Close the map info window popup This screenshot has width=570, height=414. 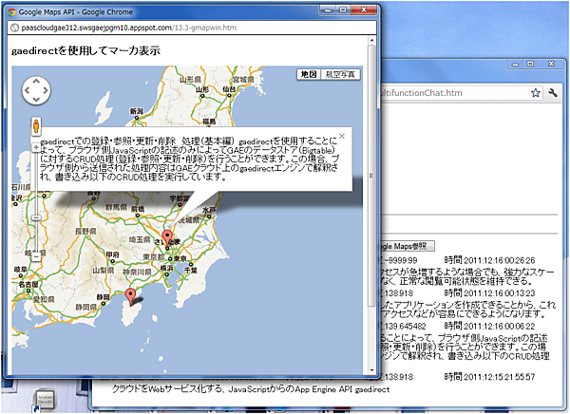pyautogui.click(x=342, y=136)
